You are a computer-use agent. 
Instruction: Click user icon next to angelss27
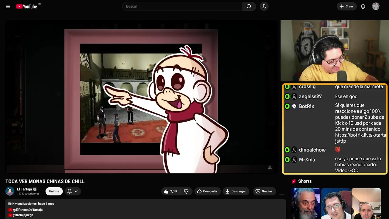(x=294, y=96)
